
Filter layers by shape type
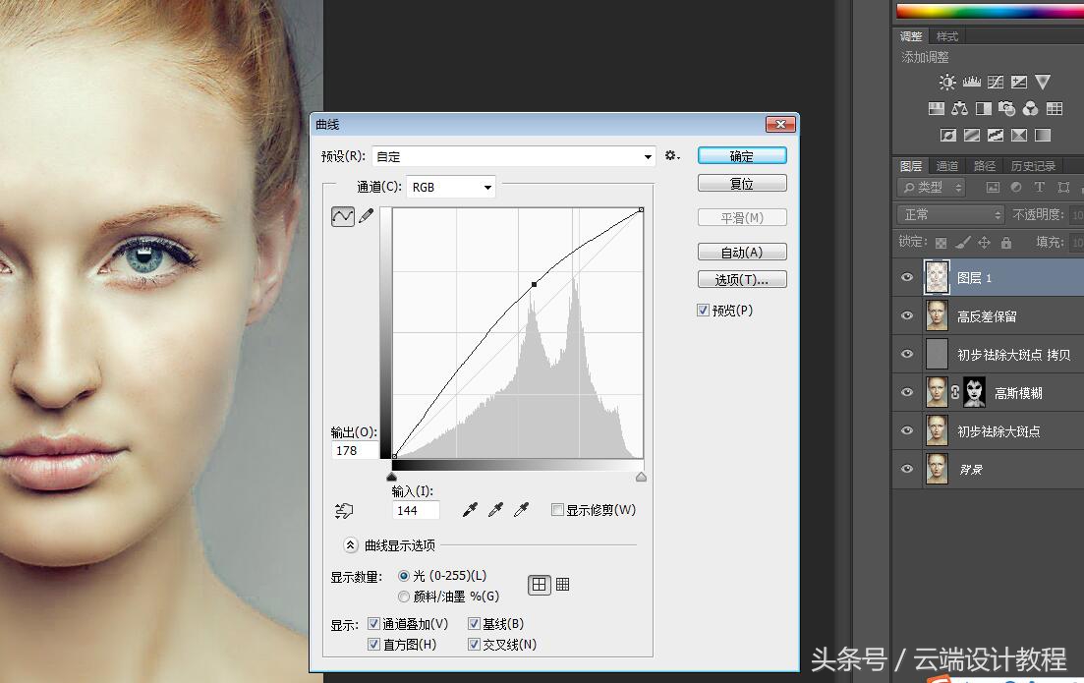pyautogui.click(x=1063, y=188)
